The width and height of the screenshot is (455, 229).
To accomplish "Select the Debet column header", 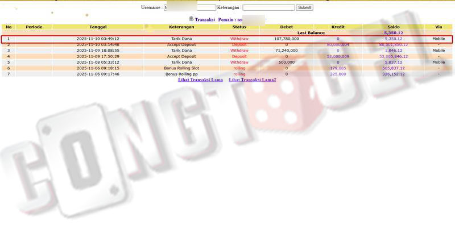I will [x=286, y=27].
